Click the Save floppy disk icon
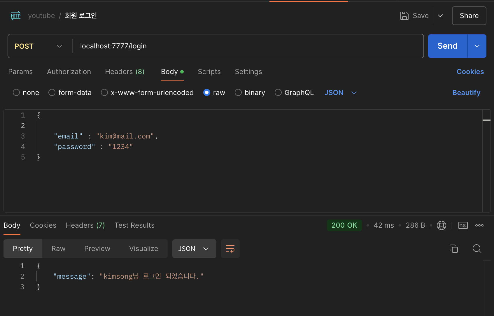Viewport: 494px width, 316px height. click(404, 16)
